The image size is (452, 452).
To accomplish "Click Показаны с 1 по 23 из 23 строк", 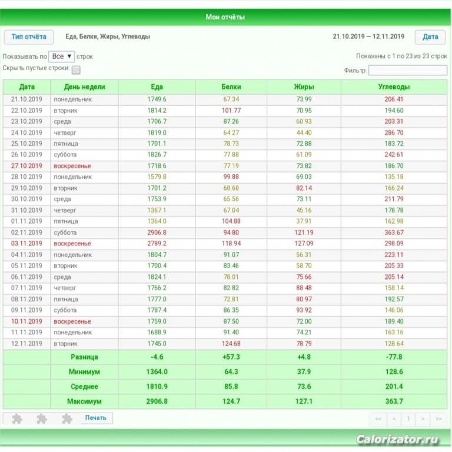I will coord(401,56).
